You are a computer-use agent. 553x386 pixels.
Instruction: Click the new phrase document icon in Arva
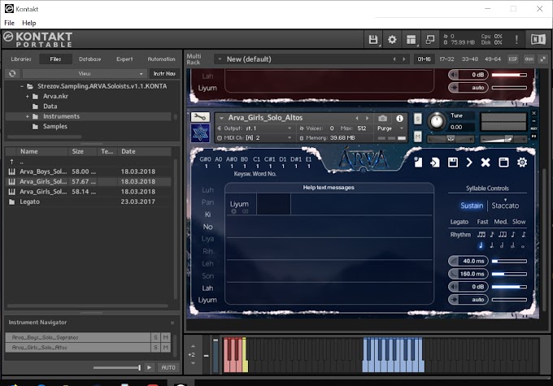[418, 163]
